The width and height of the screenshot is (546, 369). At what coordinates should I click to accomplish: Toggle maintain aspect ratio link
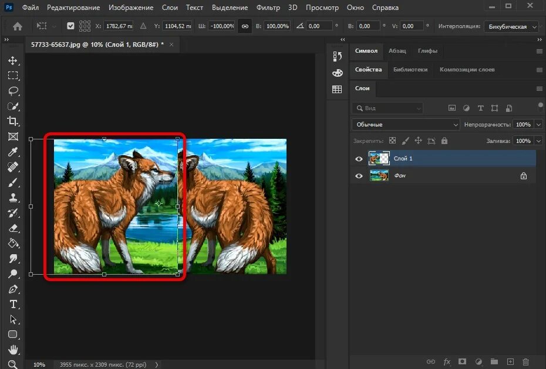click(x=245, y=26)
